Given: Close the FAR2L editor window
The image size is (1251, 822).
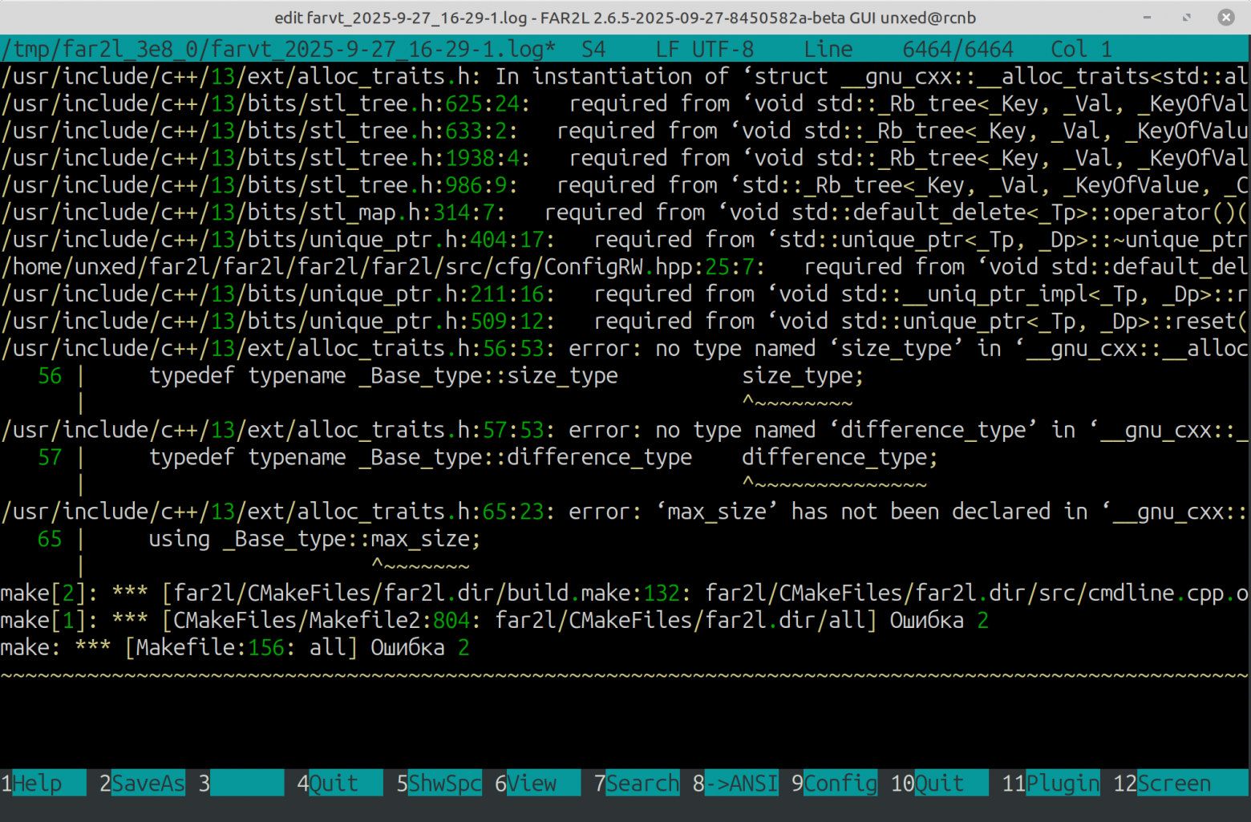Looking at the screenshot, I should coord(1226,17).
